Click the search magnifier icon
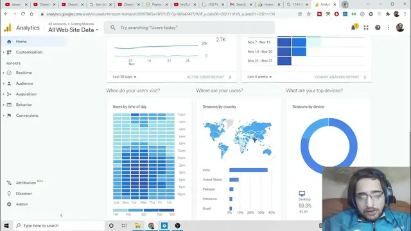The width and height of the screenshot is (411, 231). 113,28
